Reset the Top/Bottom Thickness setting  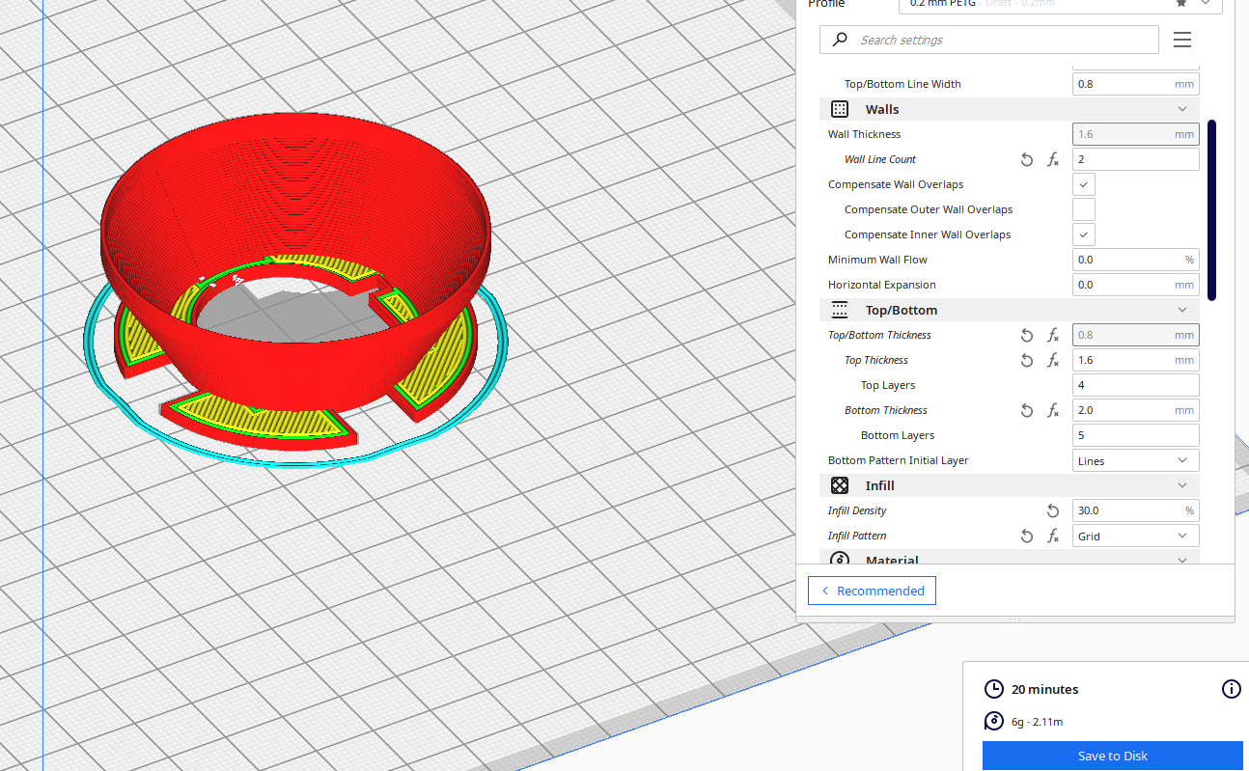click(x=1027, y=336)
